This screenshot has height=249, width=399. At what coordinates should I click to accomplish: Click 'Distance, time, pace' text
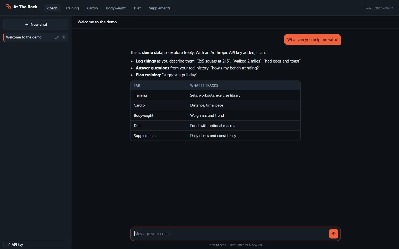click(207, 105)
